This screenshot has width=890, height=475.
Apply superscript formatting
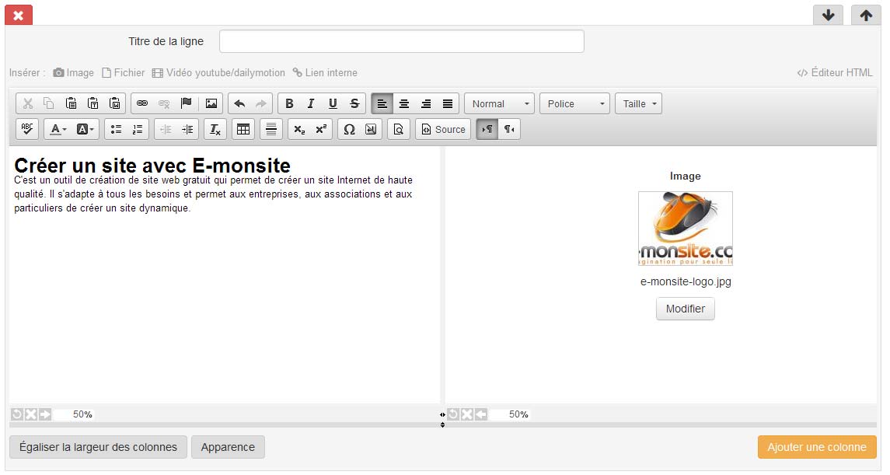pos(321,129)
